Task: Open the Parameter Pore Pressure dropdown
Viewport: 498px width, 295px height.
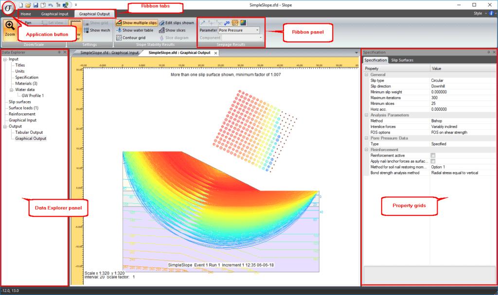Action: [257, 30]
